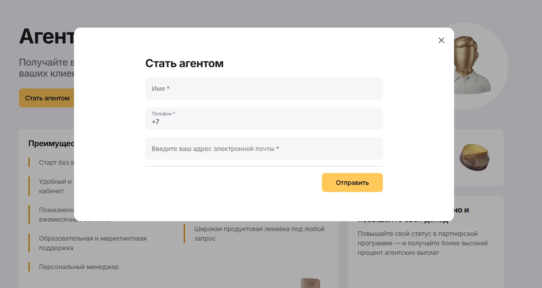
Task: Submit form with Отправить button
Action: 352,183
